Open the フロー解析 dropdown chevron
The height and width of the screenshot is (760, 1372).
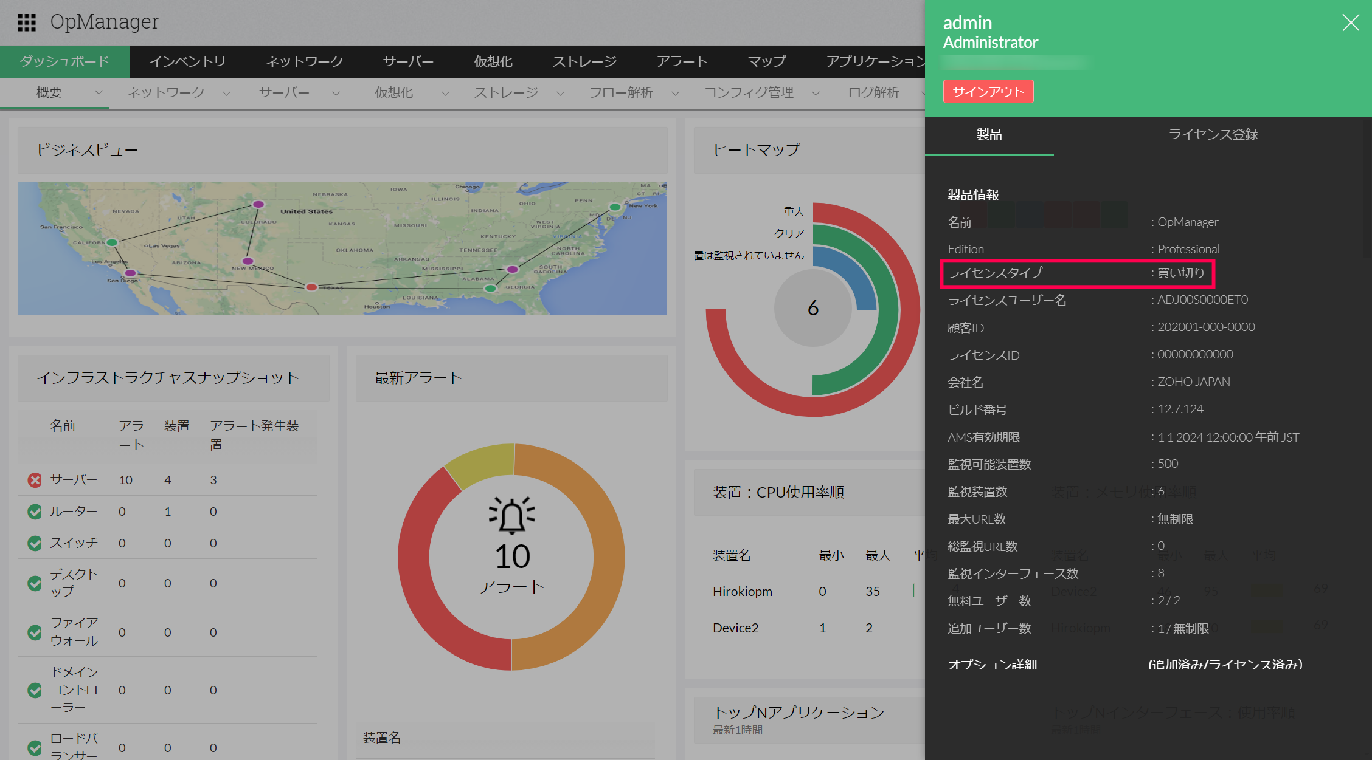point(675,93)
